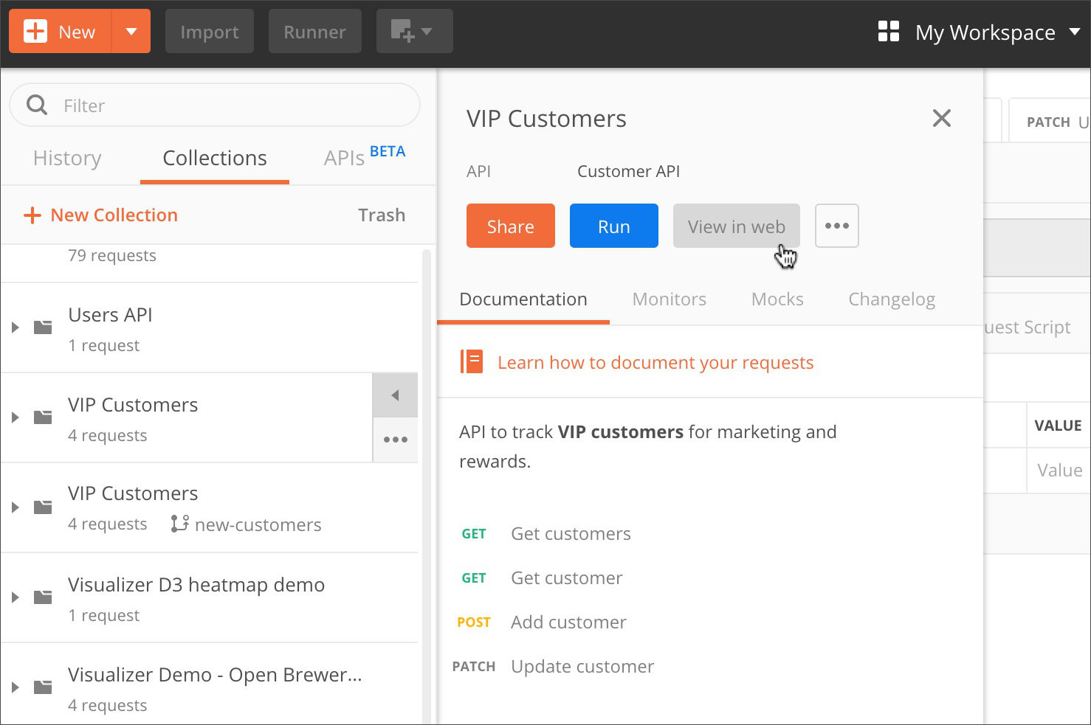Select Visualizer D3 heatmap demo collection

coord(196,585)
